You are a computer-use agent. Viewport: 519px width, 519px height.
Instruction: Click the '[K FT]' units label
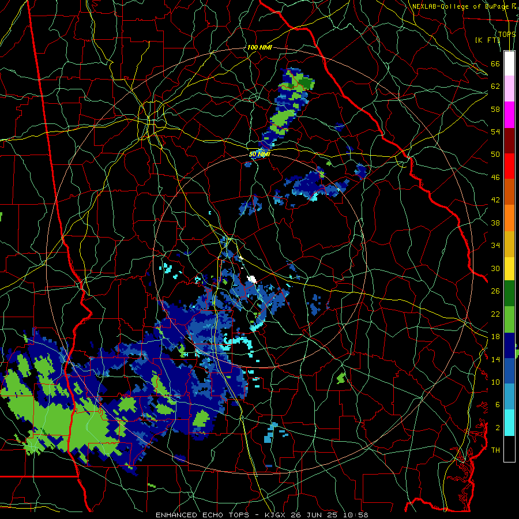[x=487, y=40]
